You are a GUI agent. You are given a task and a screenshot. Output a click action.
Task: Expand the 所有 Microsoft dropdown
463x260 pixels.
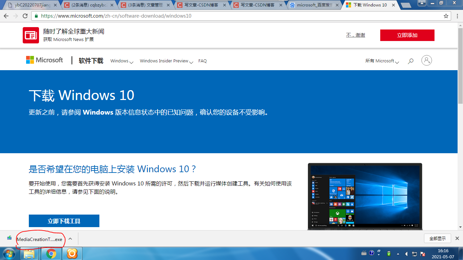(x=382, y=61)
